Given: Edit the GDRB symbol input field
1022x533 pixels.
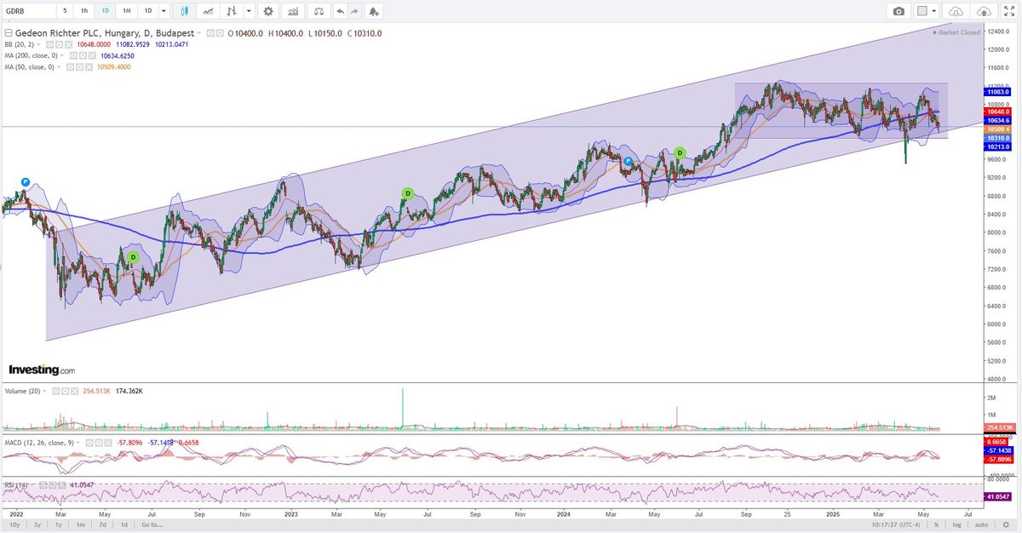Looking at the screenshot, I should coord(28,11).
